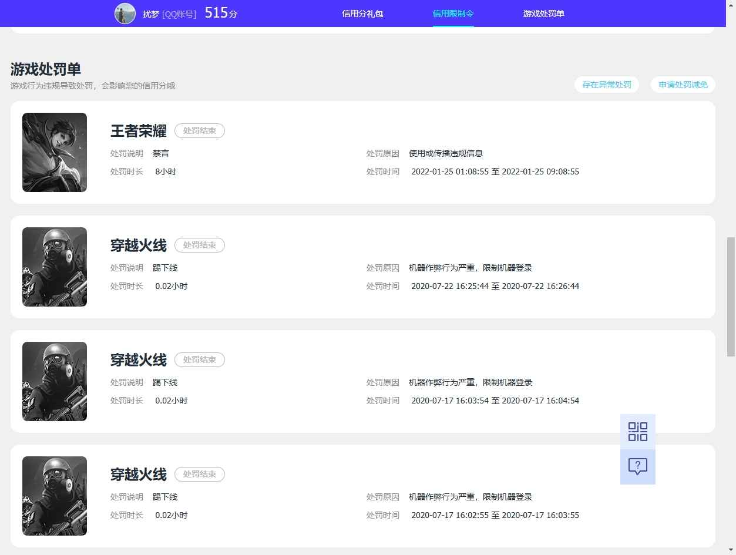
Task: Click the 穿越火线 thumbnail ending 16:04:54
Action: [55, 381]
